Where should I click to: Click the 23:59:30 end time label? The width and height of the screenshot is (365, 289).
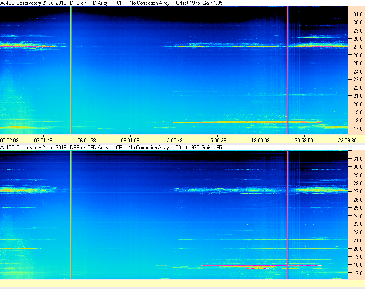(x=347, y=141)
